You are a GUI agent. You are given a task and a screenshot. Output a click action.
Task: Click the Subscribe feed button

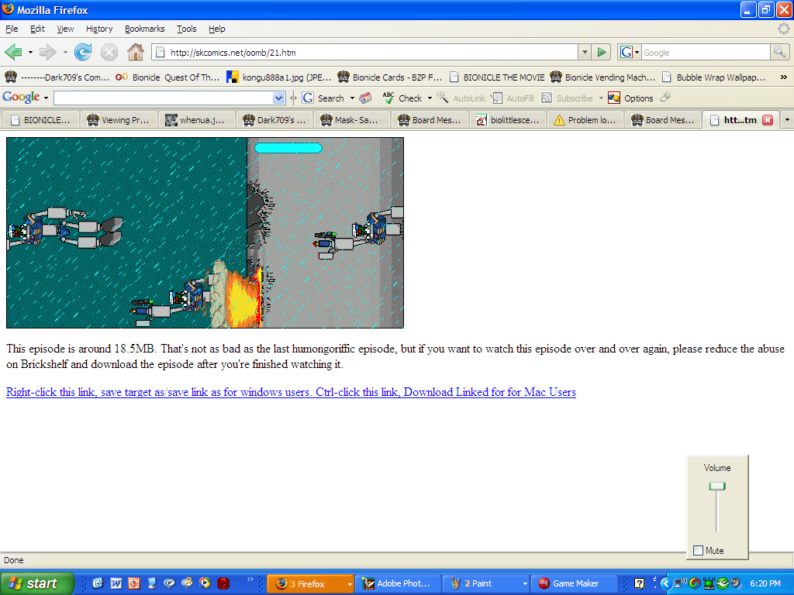[x=567, y=98]
